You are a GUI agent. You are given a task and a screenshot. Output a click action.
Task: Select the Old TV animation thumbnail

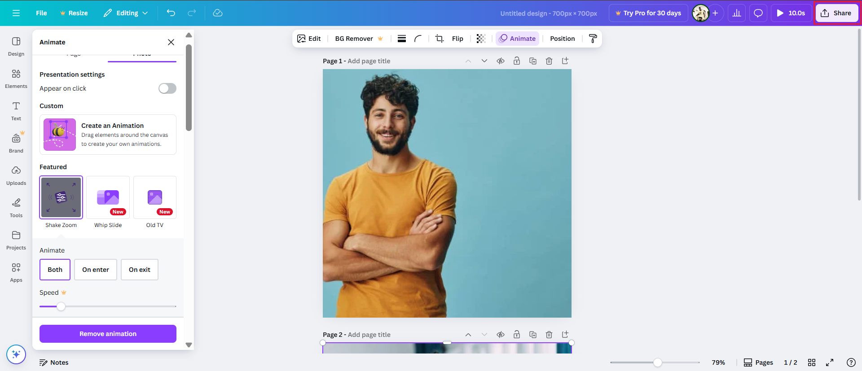click(x=155, y=197)
